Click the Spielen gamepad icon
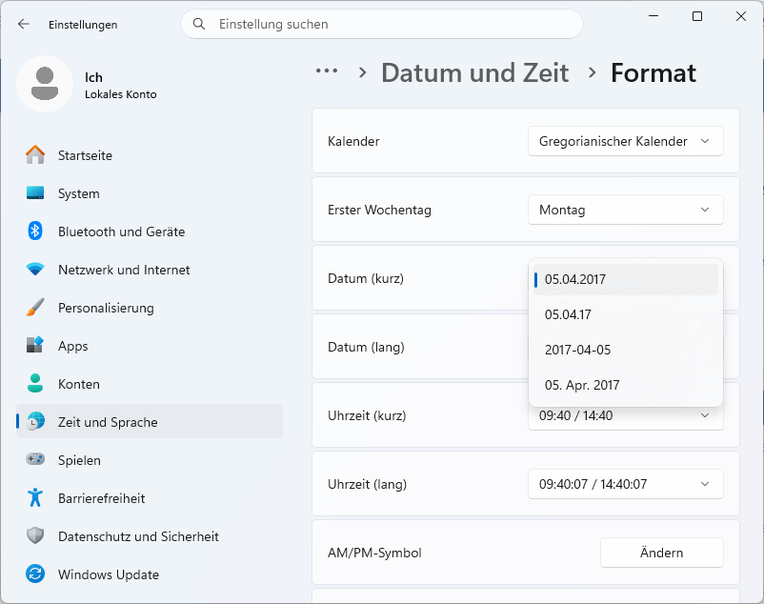Image resolution: width=764 pixels, height=604 pixels. pyautogui.click(x=35, y=460)
